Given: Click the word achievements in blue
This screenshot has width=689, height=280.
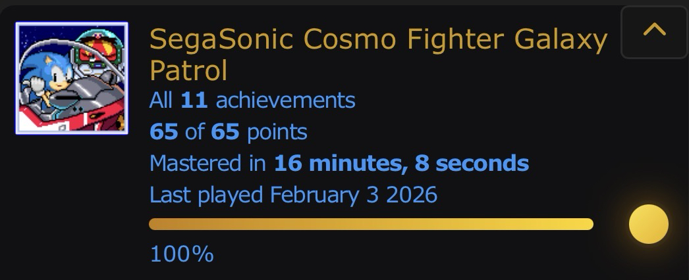Looking at the screenshot, I should [x=285, y=101].
